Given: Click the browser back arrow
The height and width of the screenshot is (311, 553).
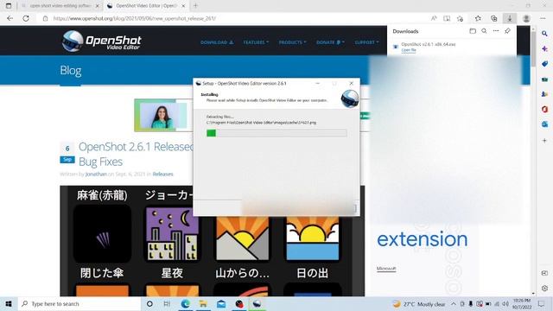Looking at the screenshot, I should pos(10,18).
